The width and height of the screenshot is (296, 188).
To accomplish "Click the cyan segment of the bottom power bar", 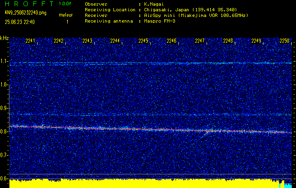I will [x=288, y=186].
